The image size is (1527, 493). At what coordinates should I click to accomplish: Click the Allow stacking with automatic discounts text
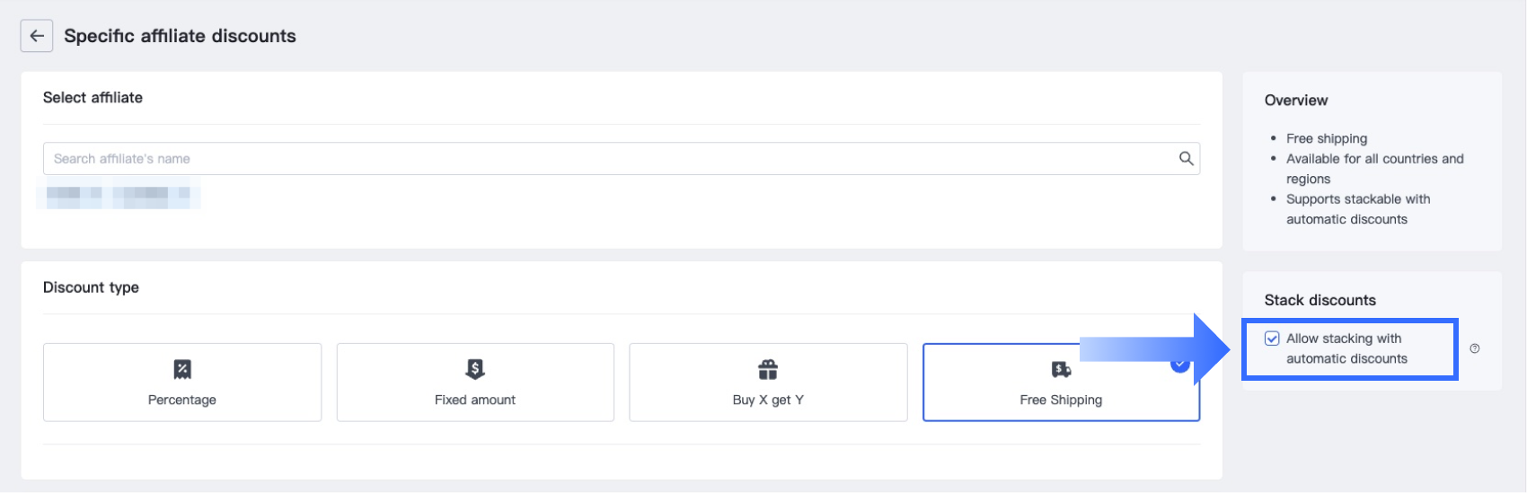[x=1346, y=348]
